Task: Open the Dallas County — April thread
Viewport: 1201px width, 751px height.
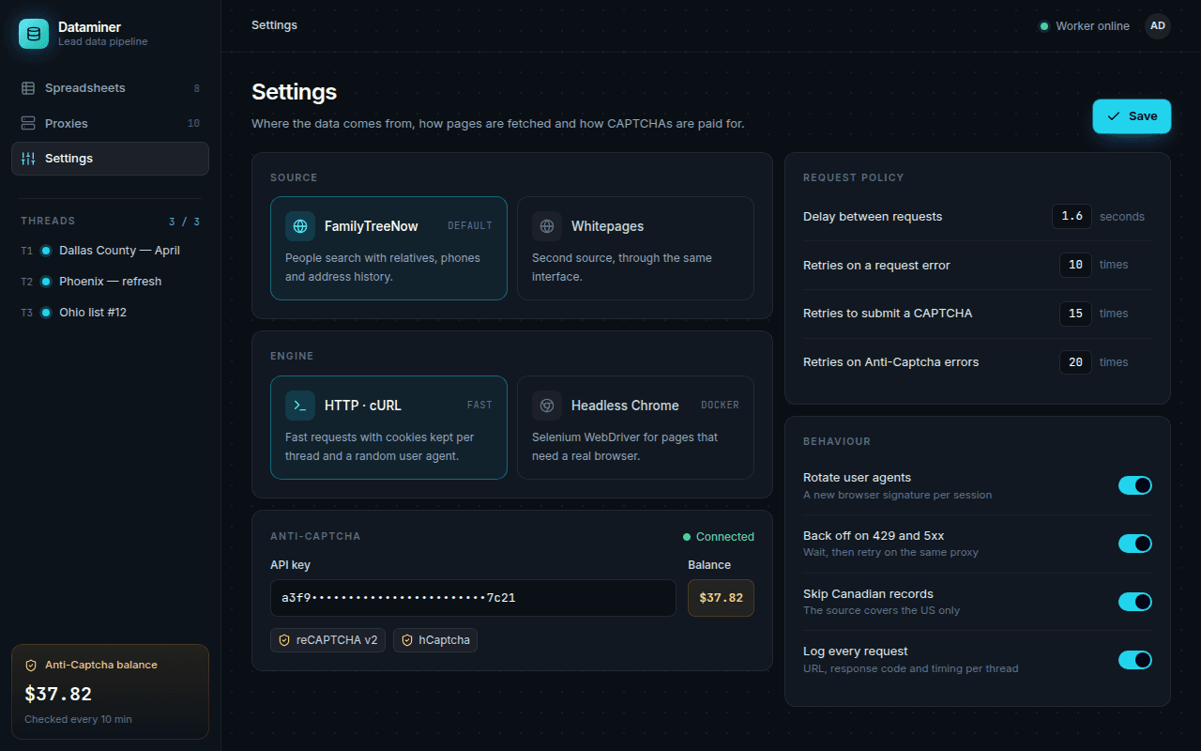Action: [110, 251]
